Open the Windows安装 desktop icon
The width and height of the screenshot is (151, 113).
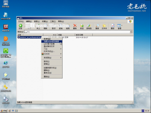(6, 16)
